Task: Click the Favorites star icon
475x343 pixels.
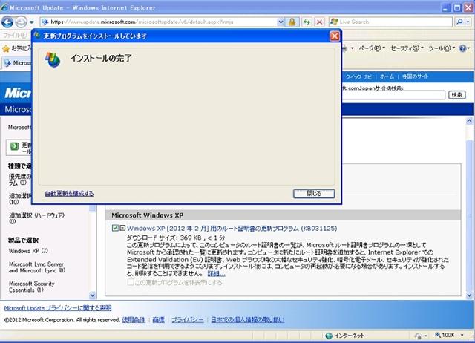Action: point(6,48)
